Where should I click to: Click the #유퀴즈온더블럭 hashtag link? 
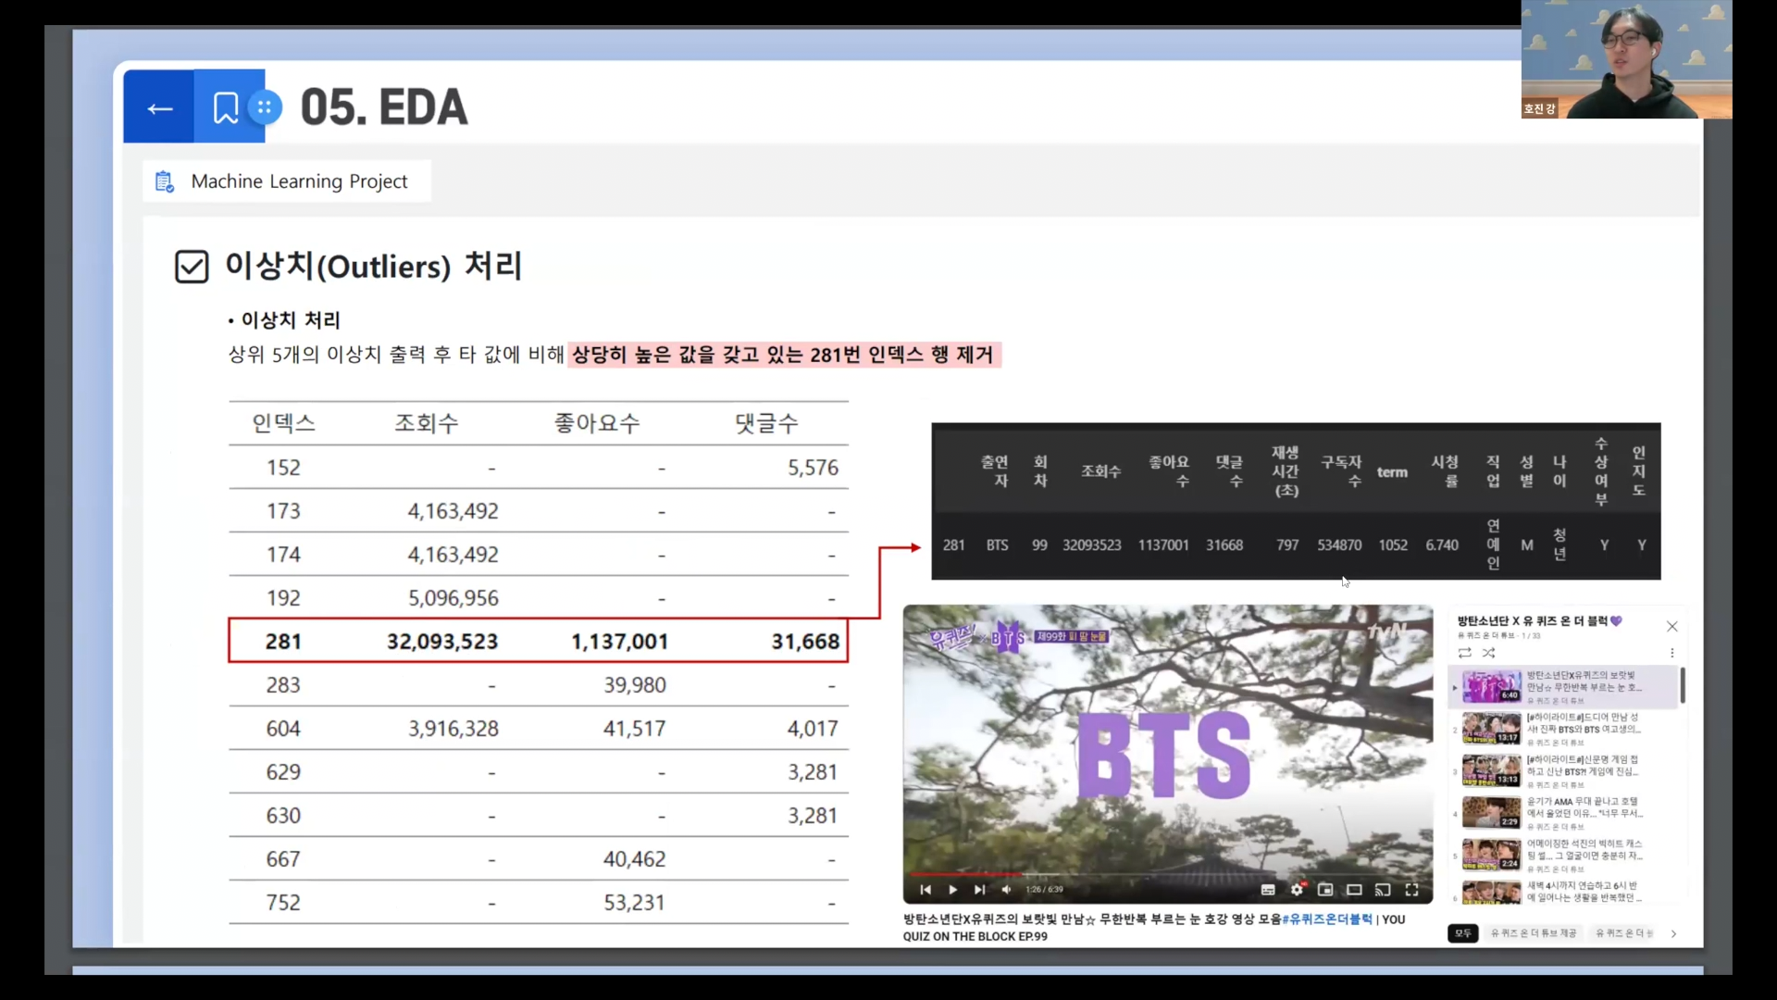(x=1326, y=919)
